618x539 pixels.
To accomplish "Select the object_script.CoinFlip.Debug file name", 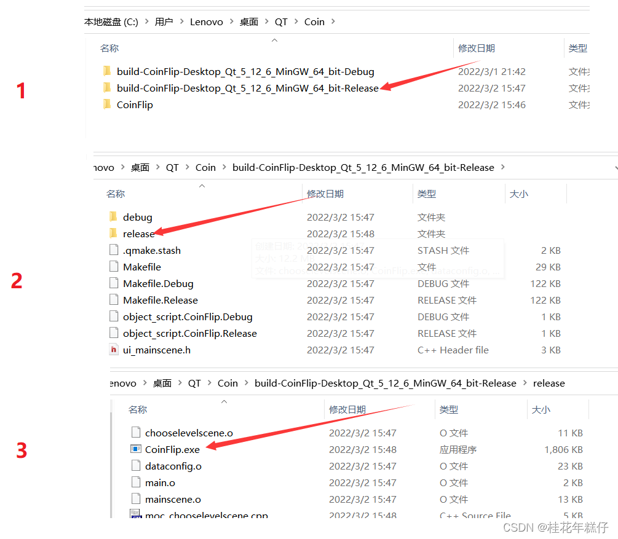I will coord(188,317).
